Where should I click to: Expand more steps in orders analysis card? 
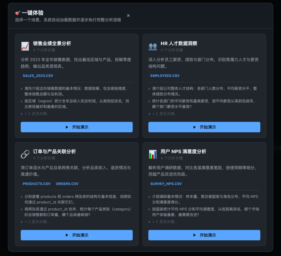pyautogui.click(x=37, y=222)
